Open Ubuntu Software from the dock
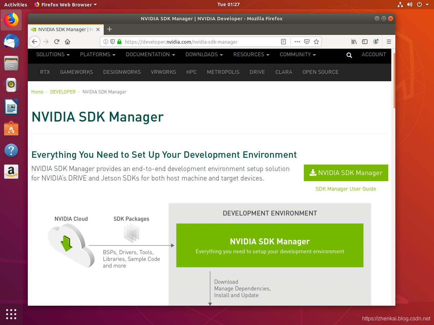 (x=11, y=128)
